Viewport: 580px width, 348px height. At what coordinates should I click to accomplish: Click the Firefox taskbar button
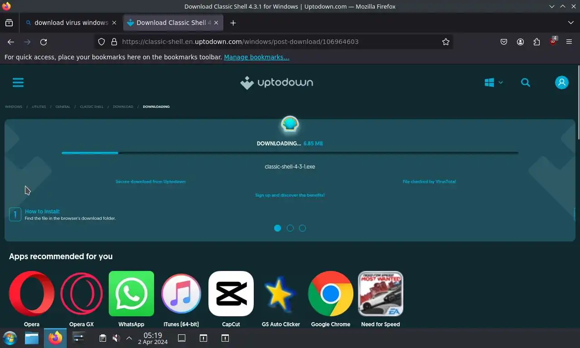[55, 338]
